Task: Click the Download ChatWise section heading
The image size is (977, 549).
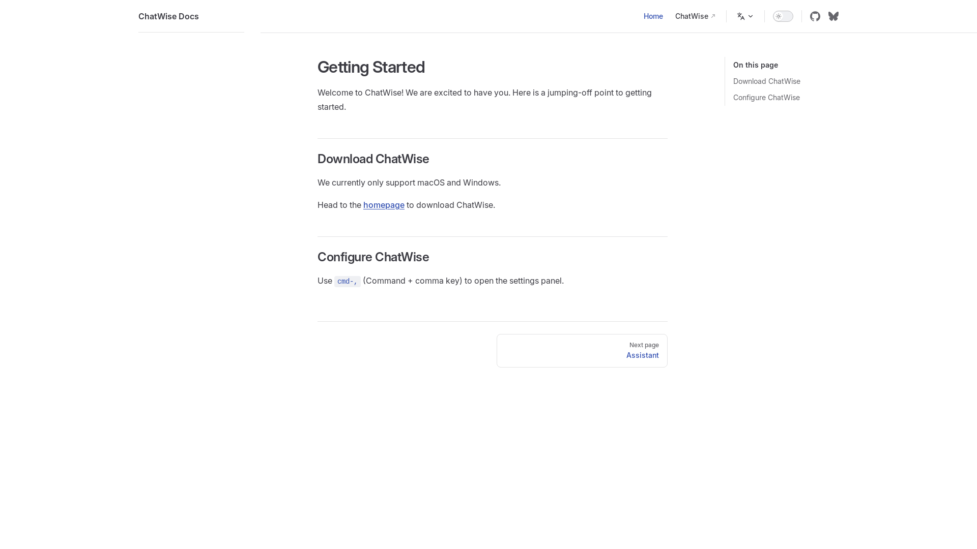Action: click(373, 159)
